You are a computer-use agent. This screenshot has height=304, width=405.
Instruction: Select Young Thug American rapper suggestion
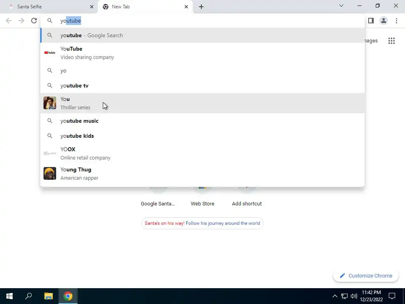click(x=202, y=173)
